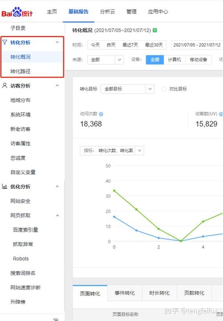Open 网站安全 report

tap(21, 201)
